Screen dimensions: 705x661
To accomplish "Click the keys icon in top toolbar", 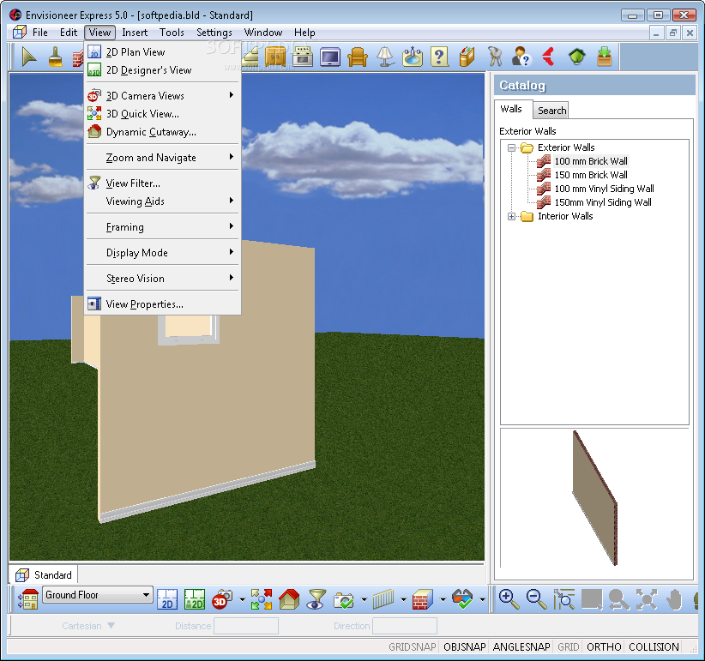I will (x=495, y=57).
